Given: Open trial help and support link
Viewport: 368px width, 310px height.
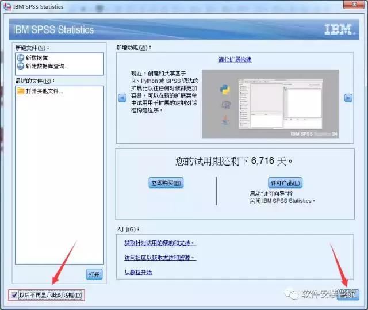Looking at the screenshot, I should click(x=160, y=243).
